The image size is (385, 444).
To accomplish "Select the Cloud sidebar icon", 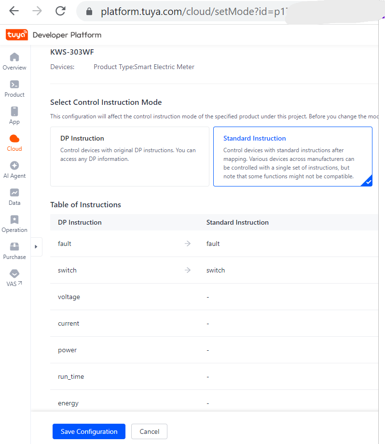I will [14, 139].
